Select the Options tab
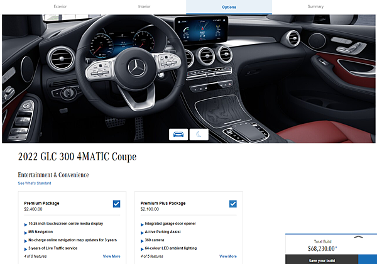377x264 pixels. [229, 7]
